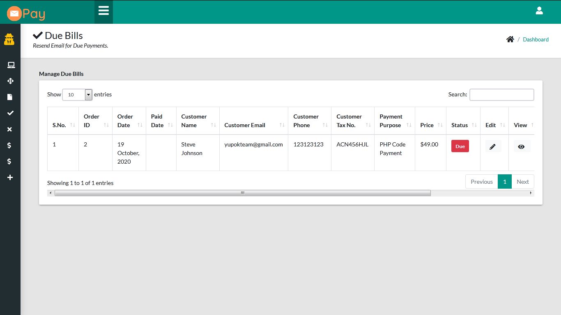The width and height of the screenshot is (561, 315).
Task: Click the user profile icon top right
Action: point(539,11)
